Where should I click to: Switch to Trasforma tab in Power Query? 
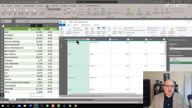(76, 25)
